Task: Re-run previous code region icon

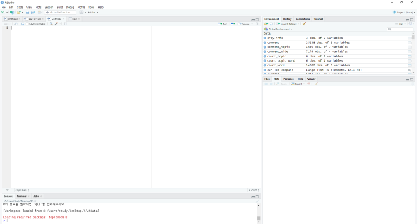Action: (x=233, y=24)
